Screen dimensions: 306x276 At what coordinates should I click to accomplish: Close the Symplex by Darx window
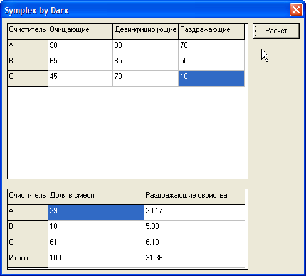click(296, 10)
